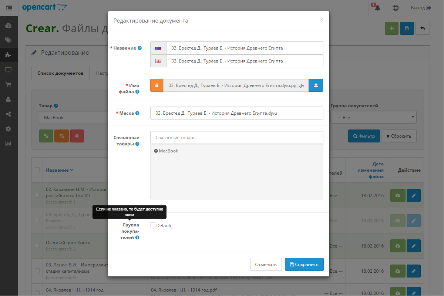Check the Карамзин row checkbox
This screenshot has height=296, width=444.
click(37, 195)
